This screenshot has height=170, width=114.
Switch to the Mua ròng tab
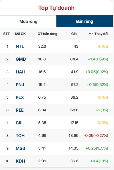(28, 21)
